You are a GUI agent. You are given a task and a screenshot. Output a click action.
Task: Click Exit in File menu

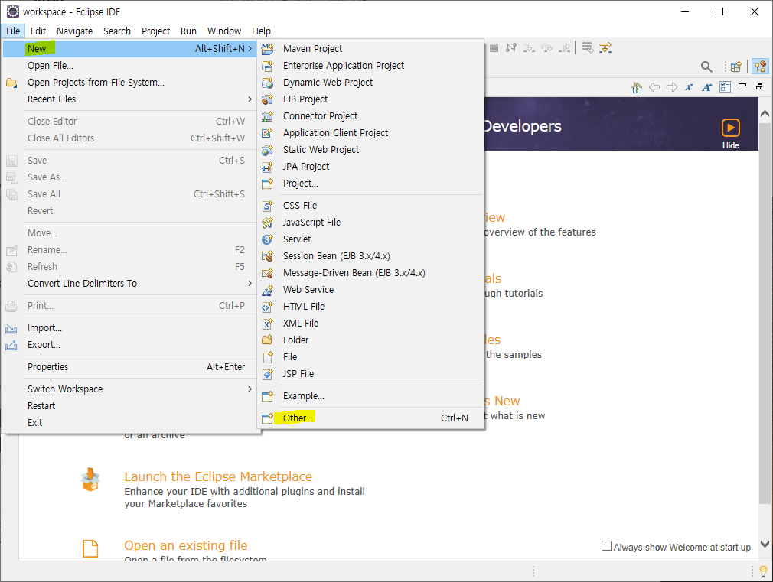pos(131,422)
